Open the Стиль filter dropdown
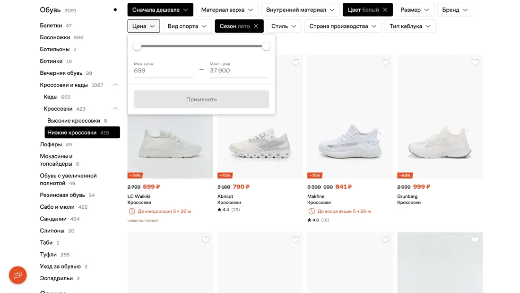The image size is (520, 293). (284, 26)
